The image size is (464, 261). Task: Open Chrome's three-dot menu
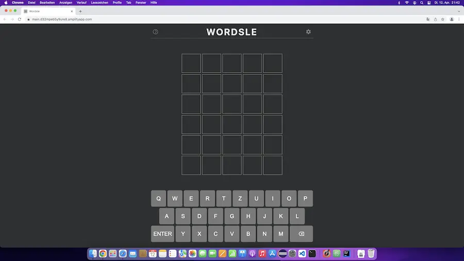tap(459, 19)
